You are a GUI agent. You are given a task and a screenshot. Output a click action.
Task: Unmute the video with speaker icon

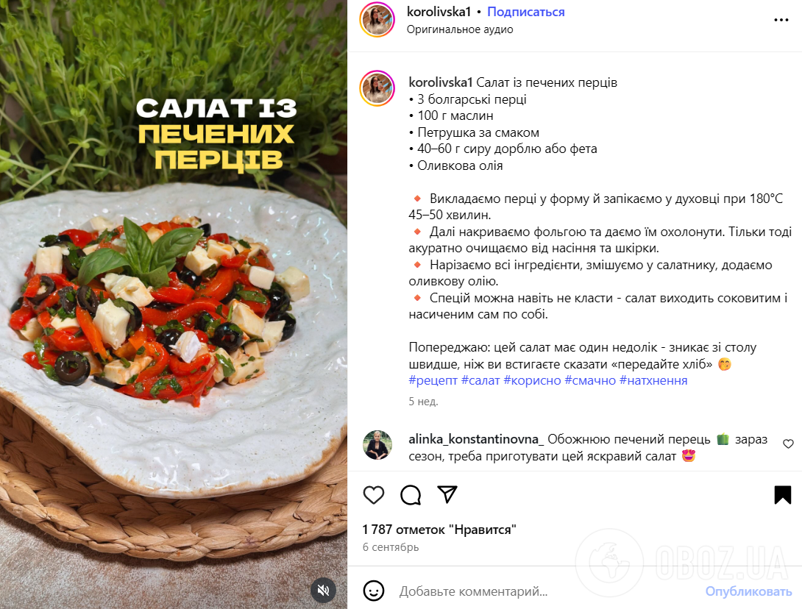click(x=323, y=591)
